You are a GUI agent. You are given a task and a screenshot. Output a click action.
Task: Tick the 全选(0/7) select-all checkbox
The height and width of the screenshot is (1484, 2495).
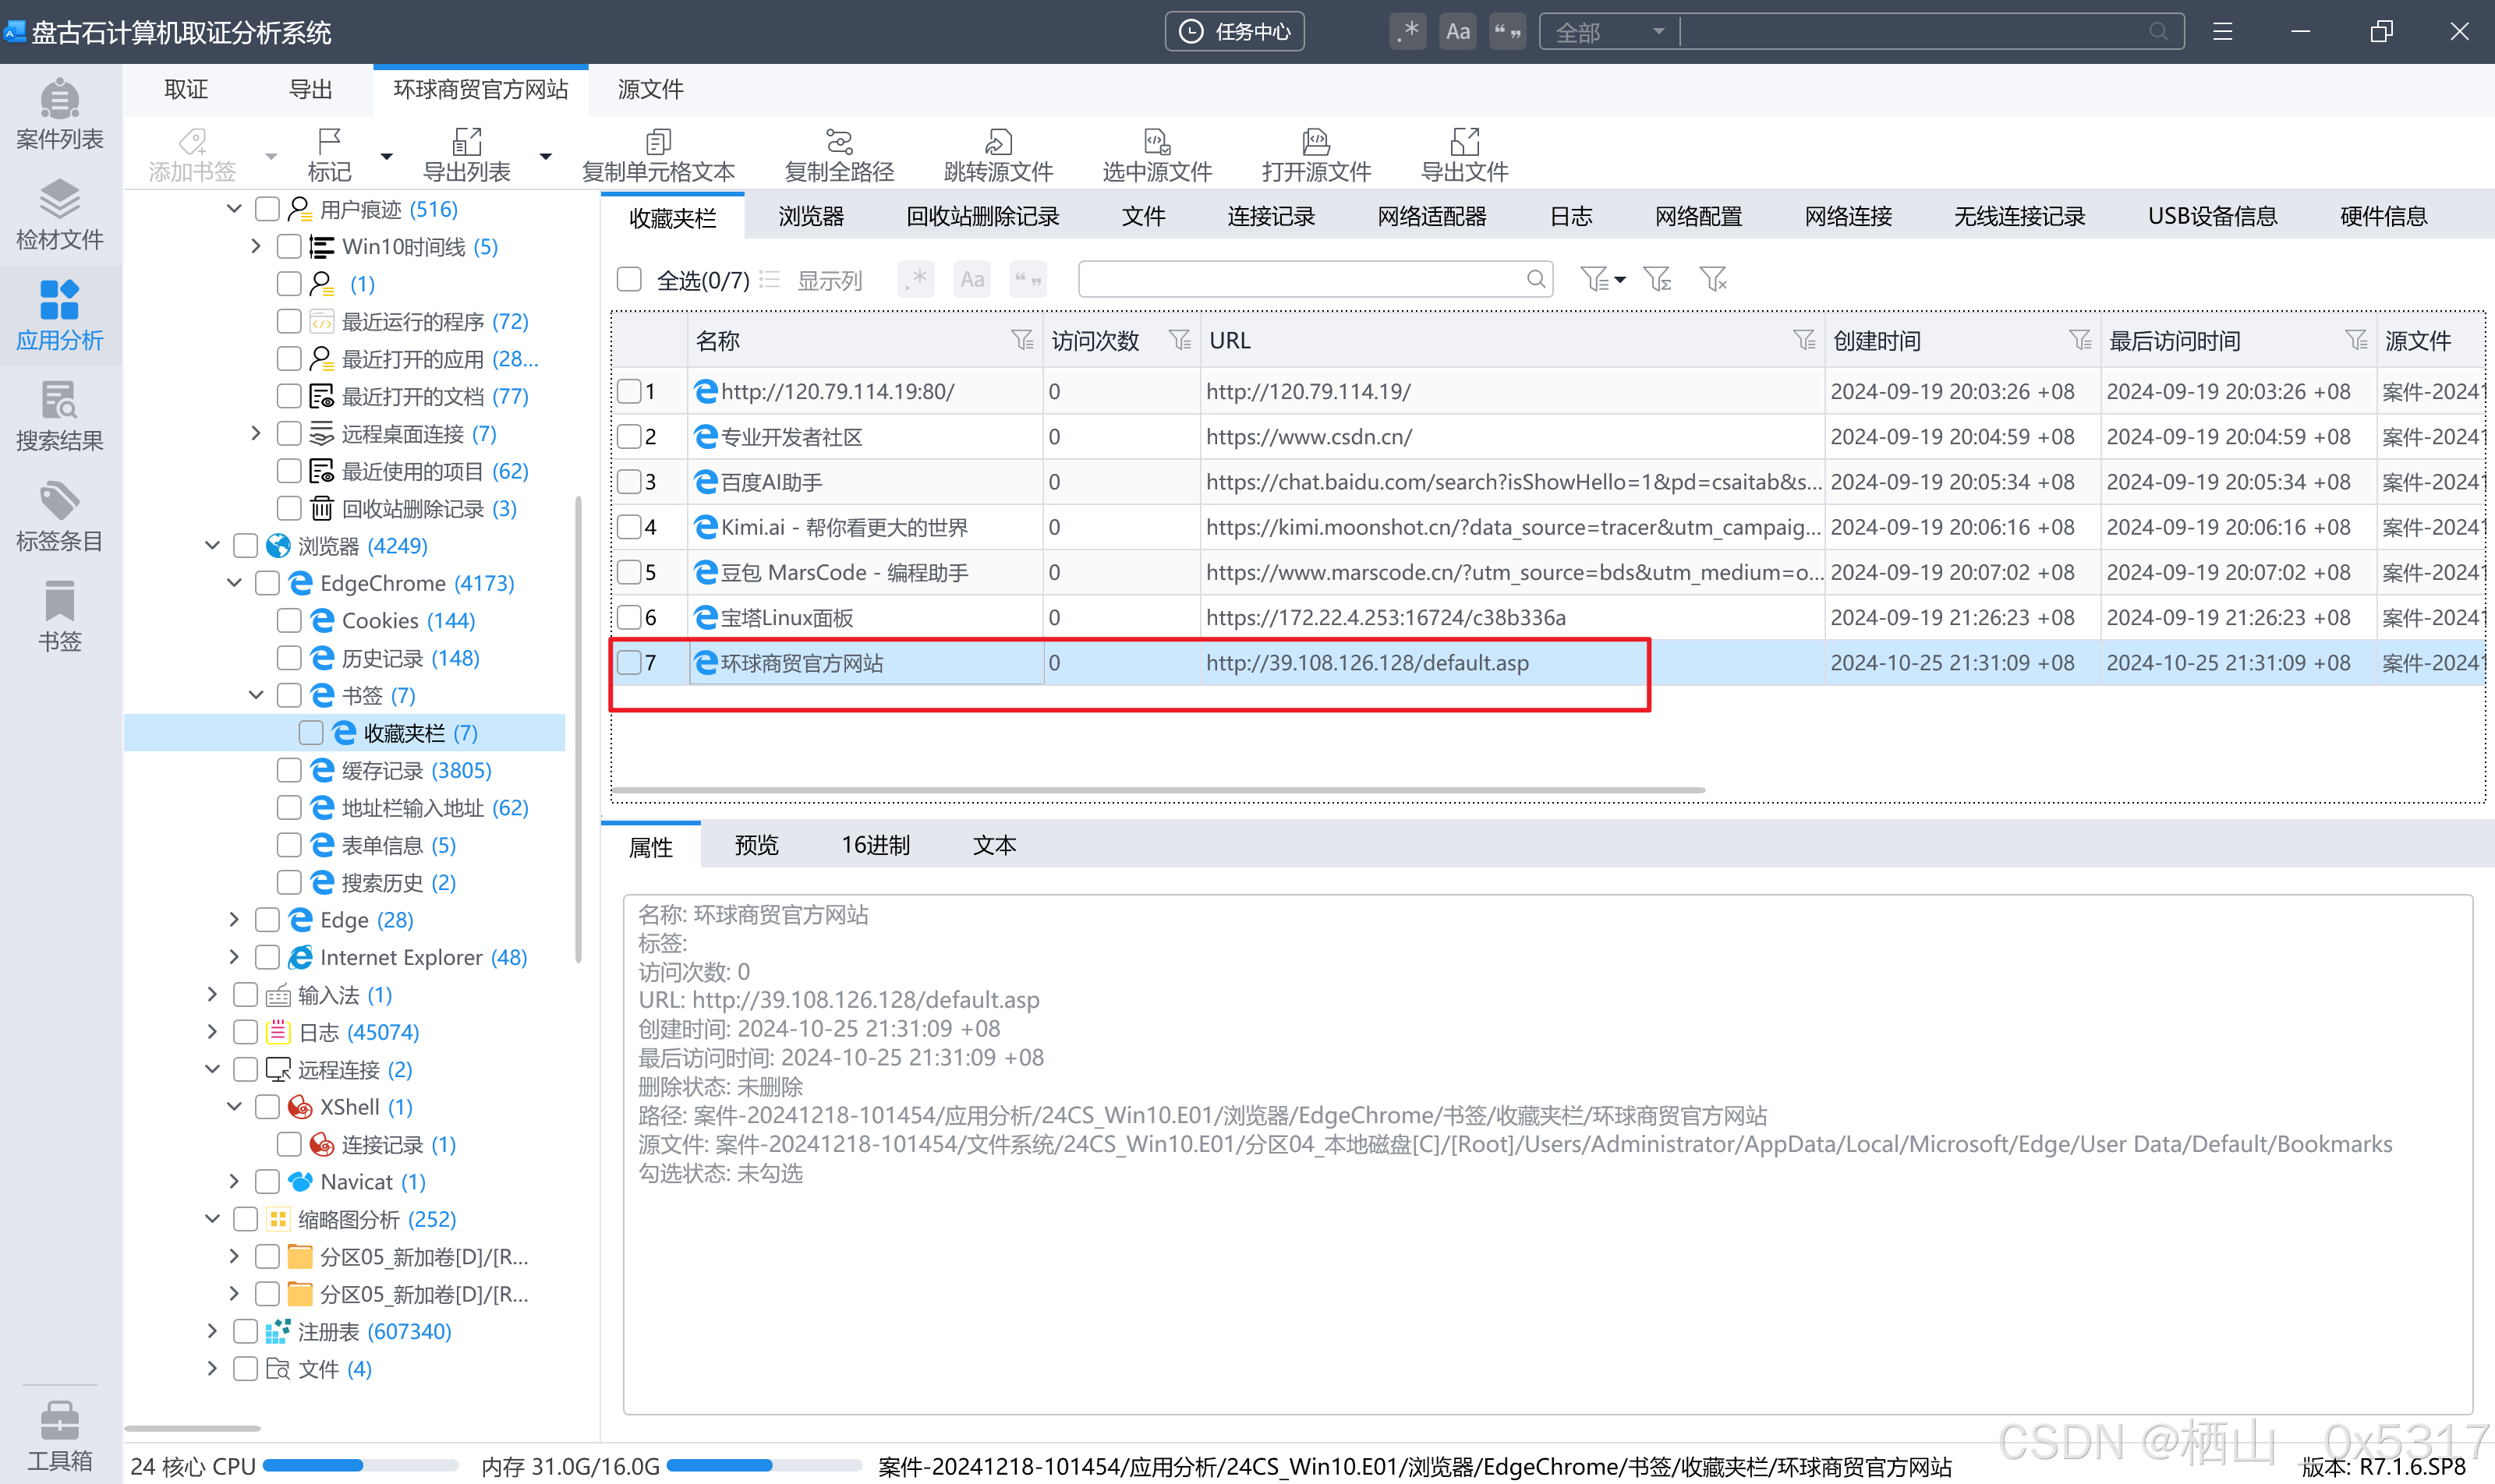pyautogui.click(x=629, y=279)
